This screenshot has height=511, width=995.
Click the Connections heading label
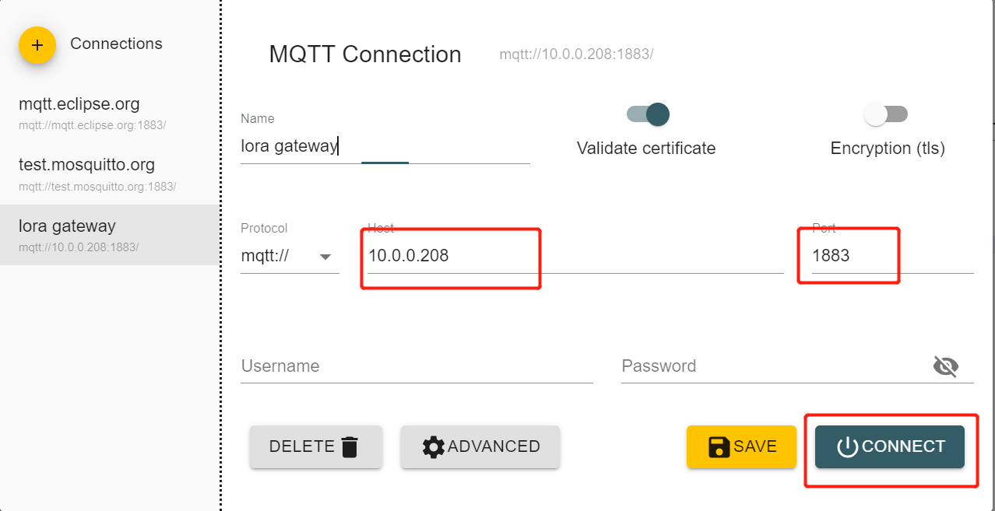tap(116, 44)
